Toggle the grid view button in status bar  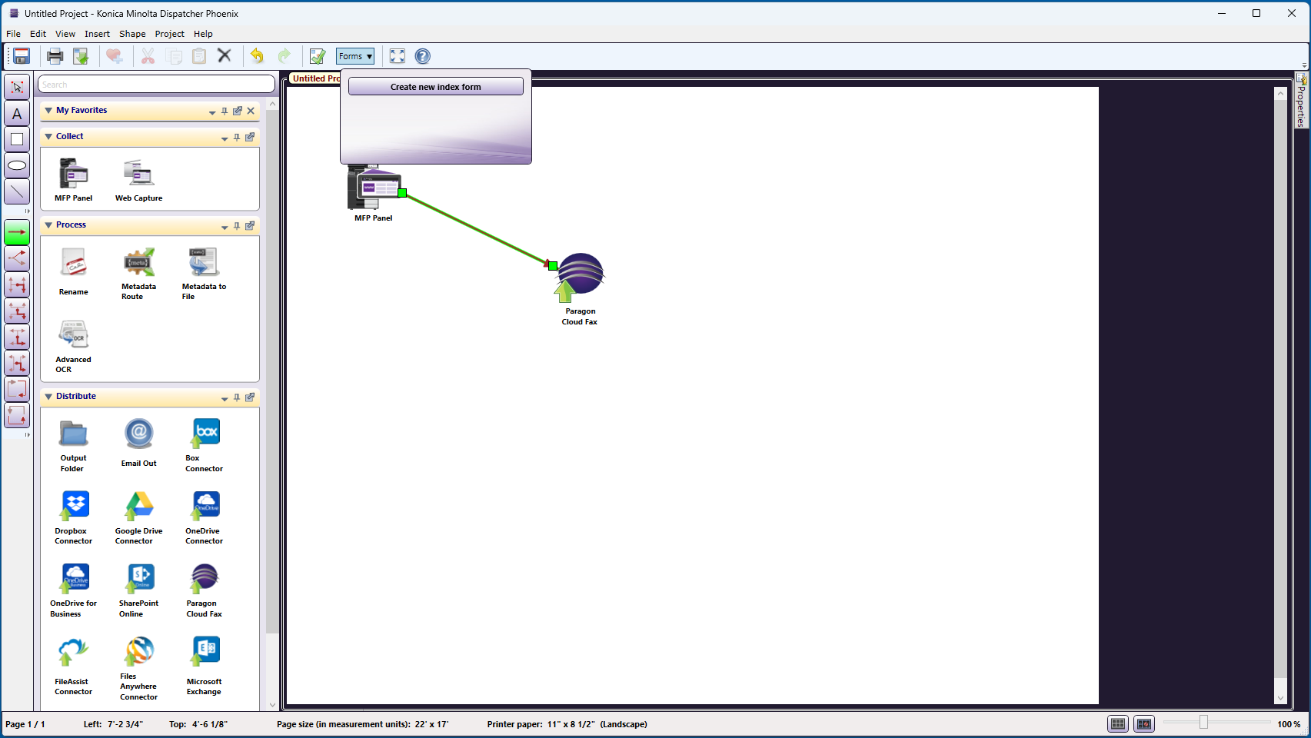point(1118,723)
